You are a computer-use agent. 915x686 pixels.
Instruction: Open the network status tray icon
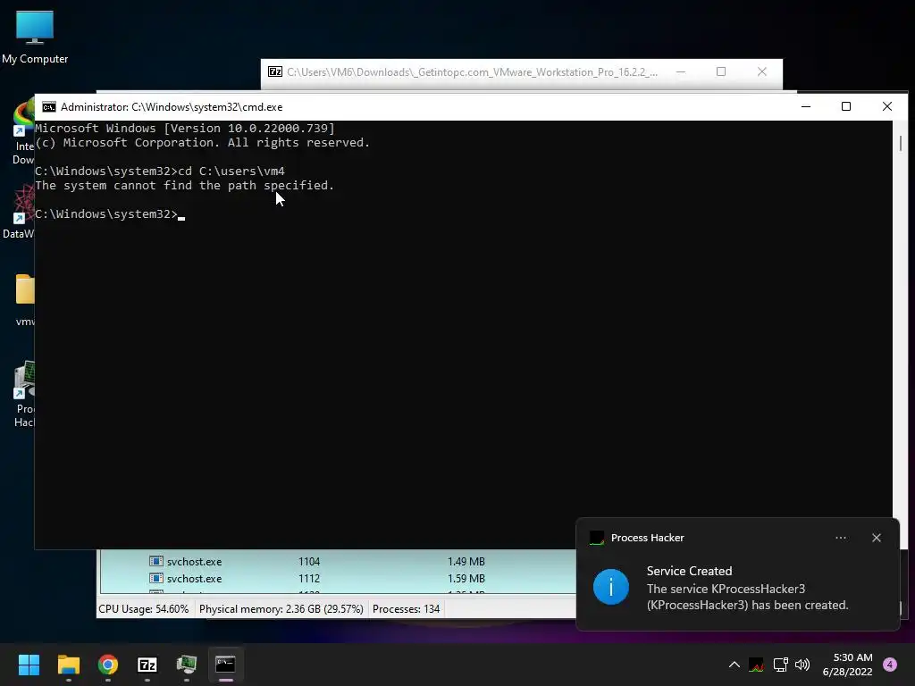[x=780, y=665]
